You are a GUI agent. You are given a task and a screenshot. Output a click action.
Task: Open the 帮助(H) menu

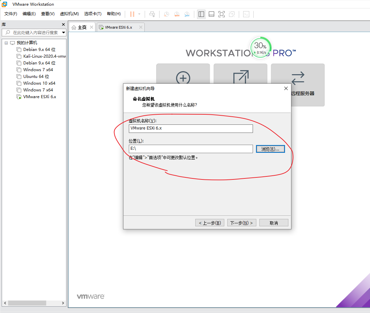[x=114, y=14]
